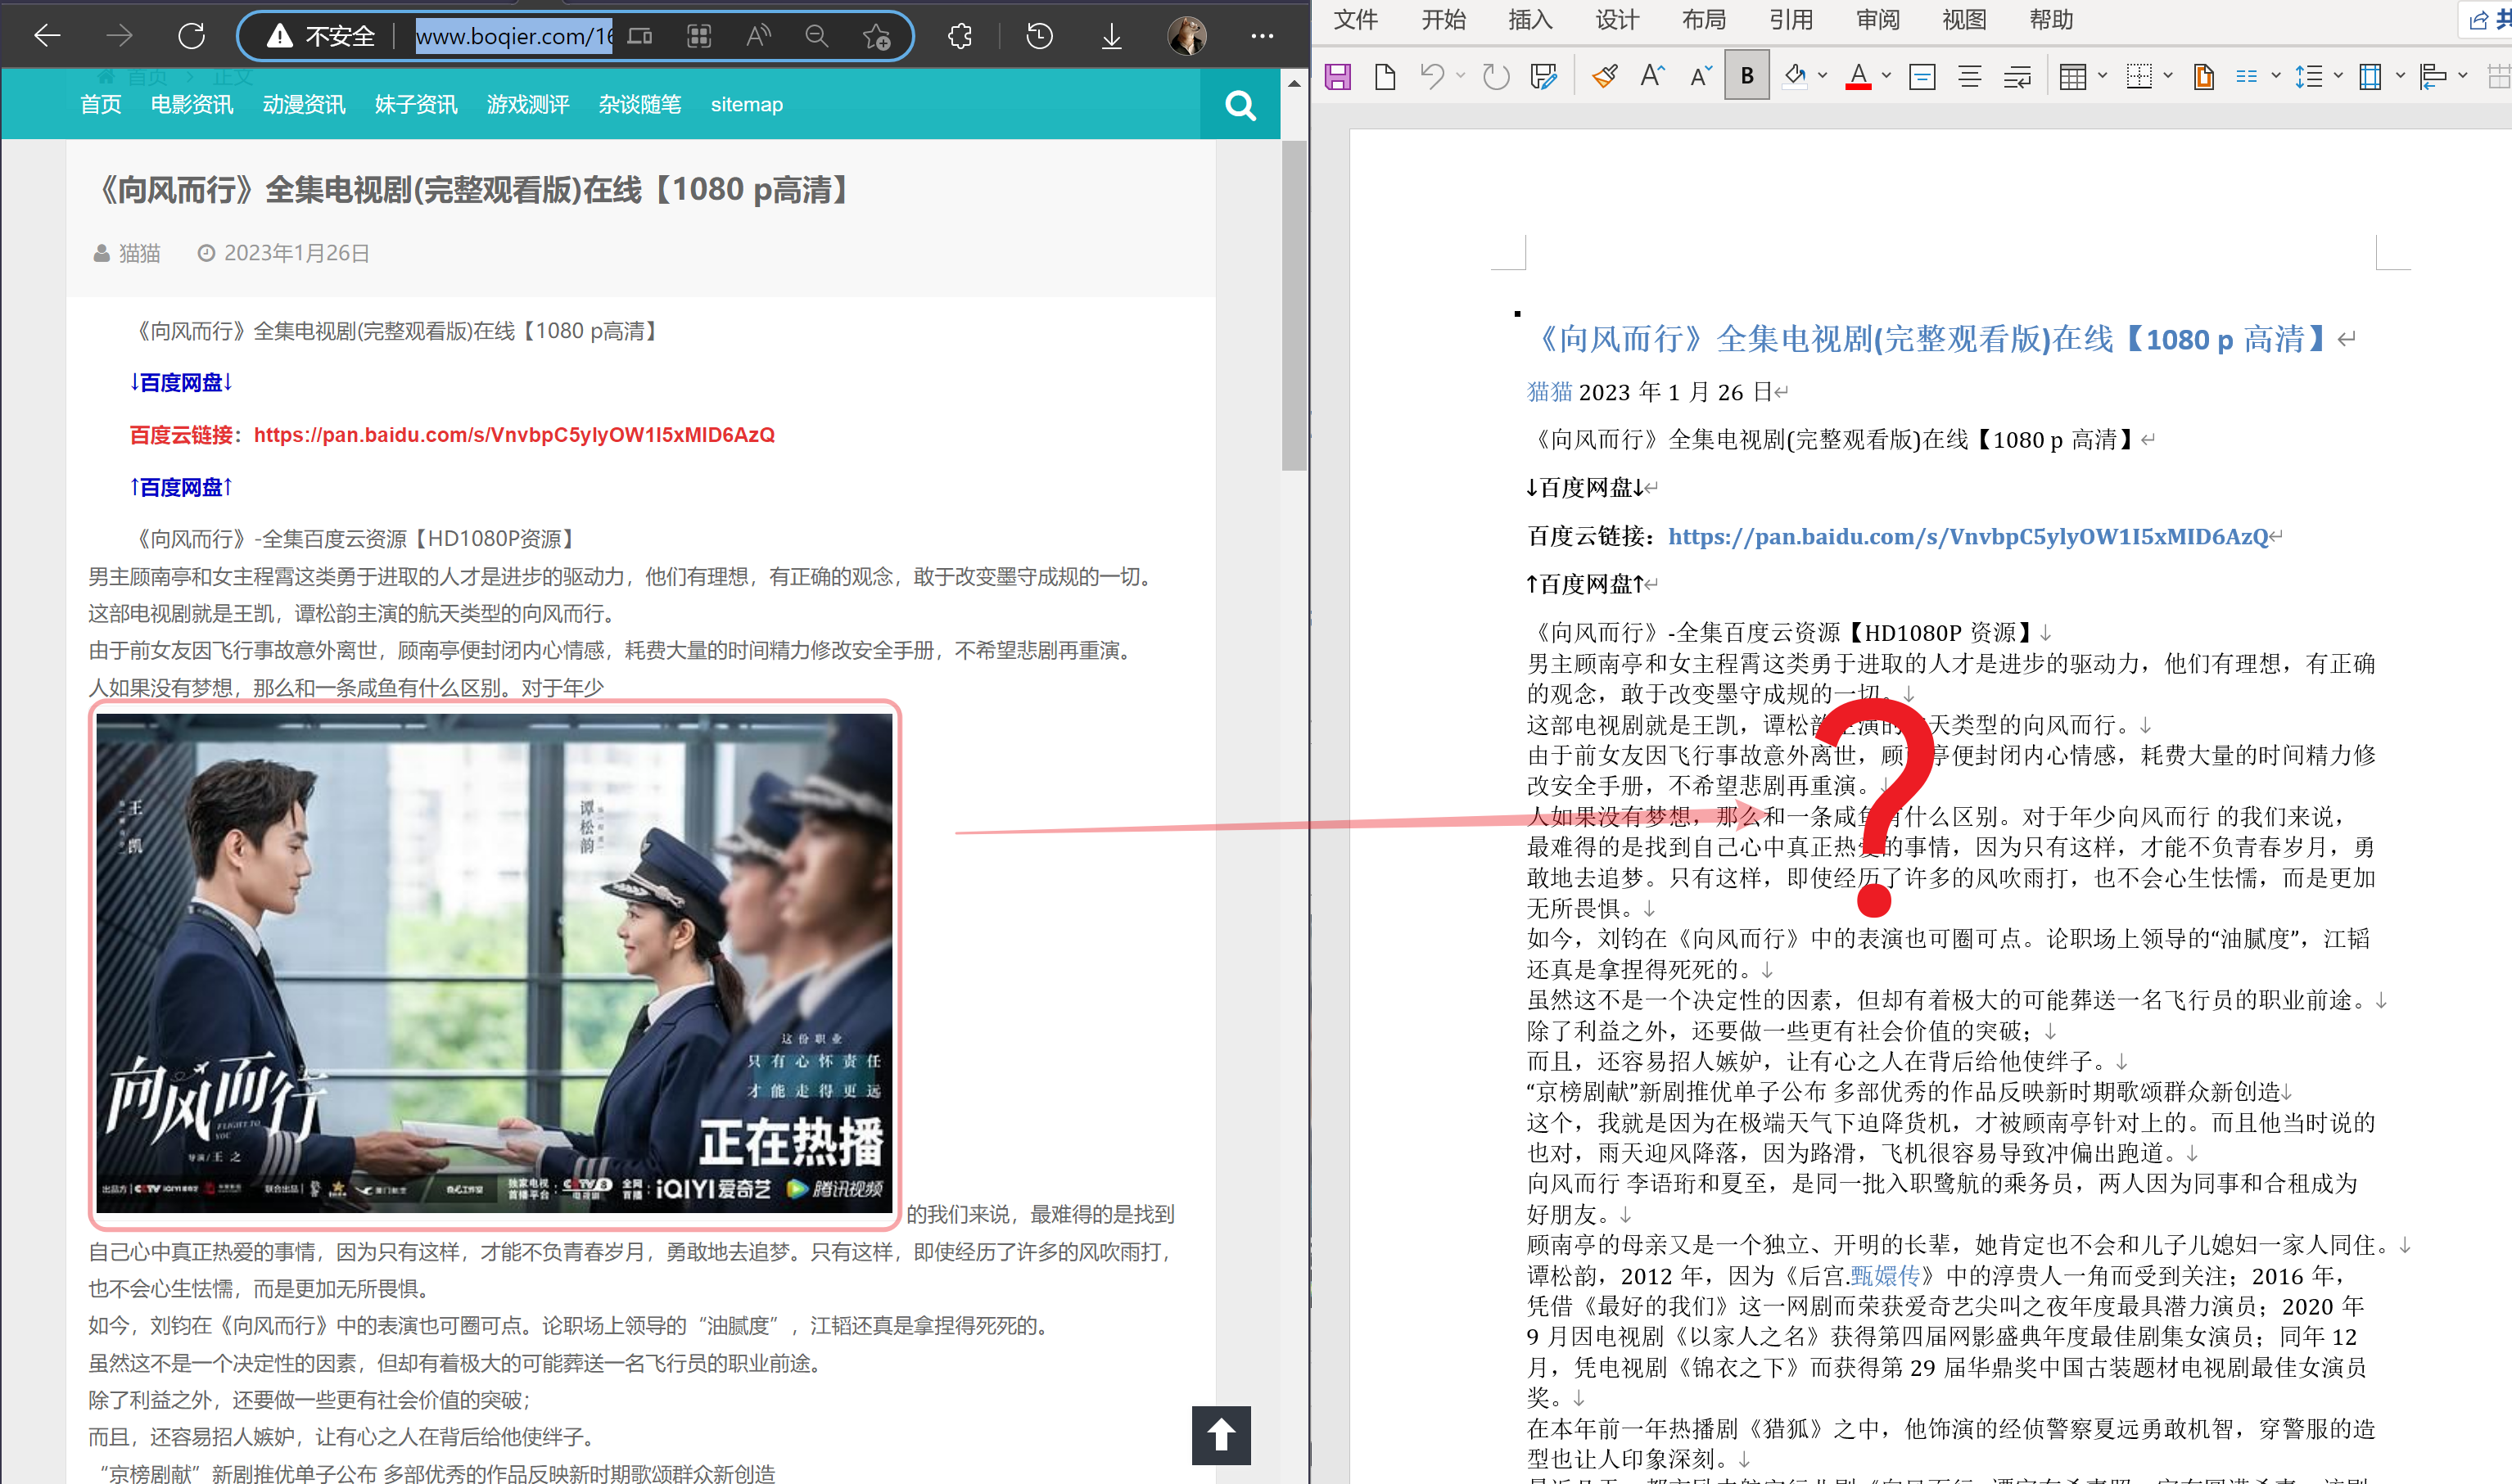Viewport: 2512px width, 1484px height.
Task: Open the red pan.baidu.com link on webpage
Action: point(514,435)
